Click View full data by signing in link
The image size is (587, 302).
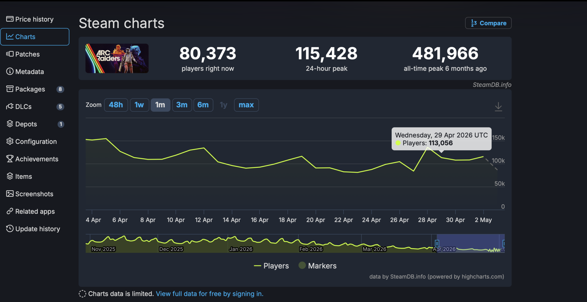209,294
